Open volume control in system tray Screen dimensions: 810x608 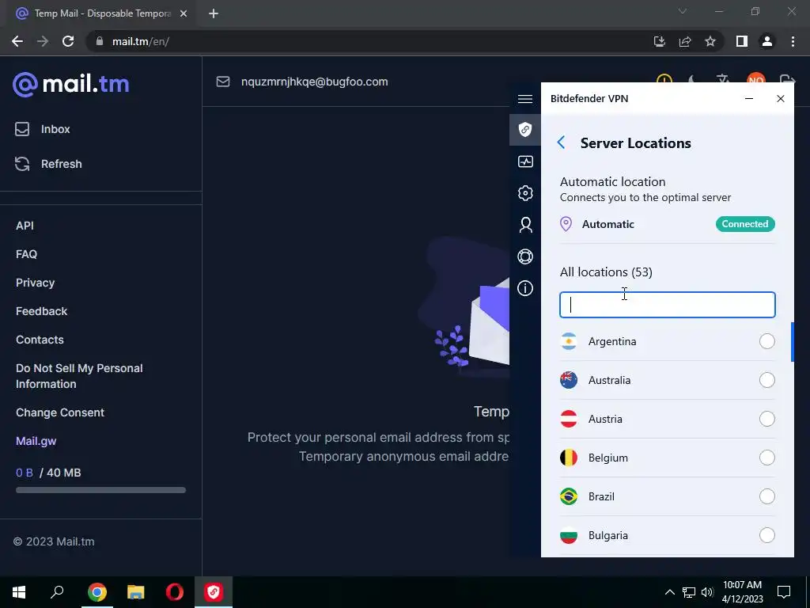coord(707,592)
